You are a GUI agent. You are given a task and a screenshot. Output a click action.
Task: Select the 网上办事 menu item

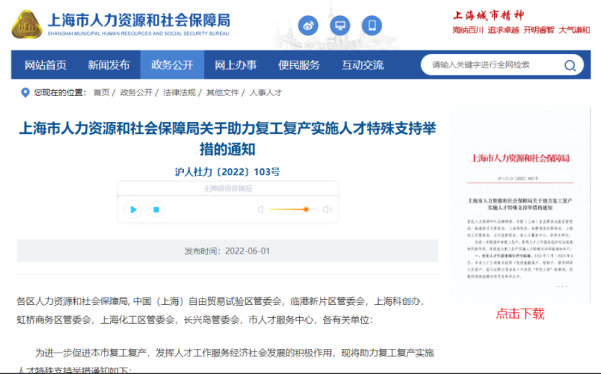point(235,65)
